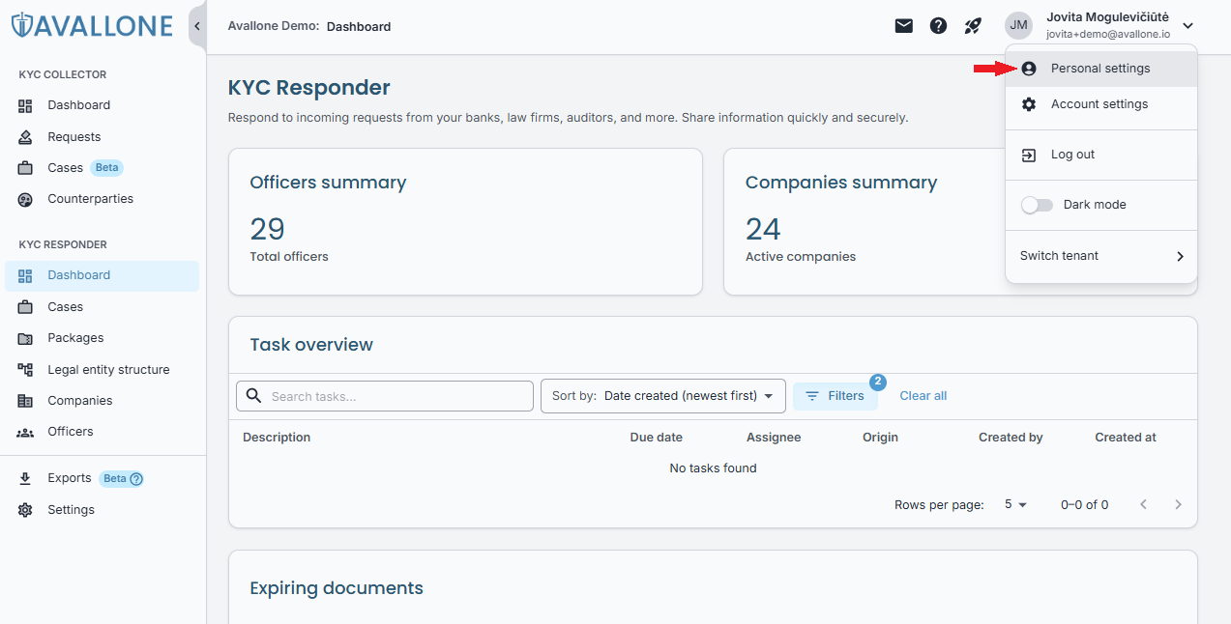The height and width of the screenshot is (624, 1231).
Task: Click the Personal settings person icon
Action: tap(1029, 69)
